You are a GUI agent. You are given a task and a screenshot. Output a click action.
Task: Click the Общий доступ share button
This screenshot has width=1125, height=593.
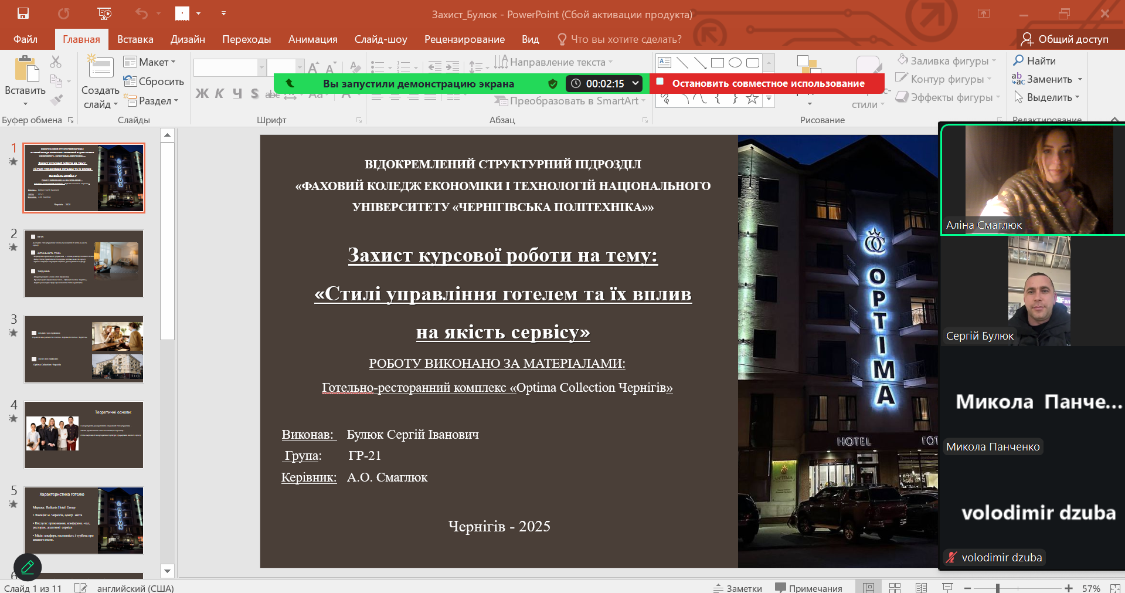[x=1065, y=39]
